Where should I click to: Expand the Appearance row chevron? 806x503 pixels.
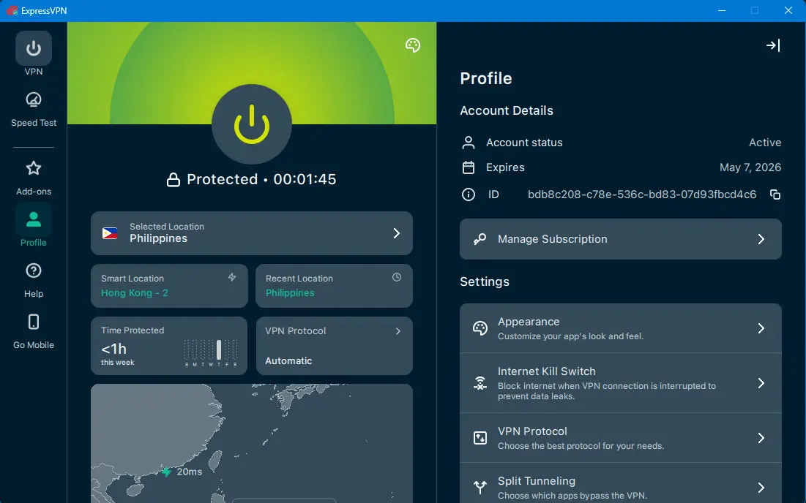pyautogui.click(x=761, y=328)
